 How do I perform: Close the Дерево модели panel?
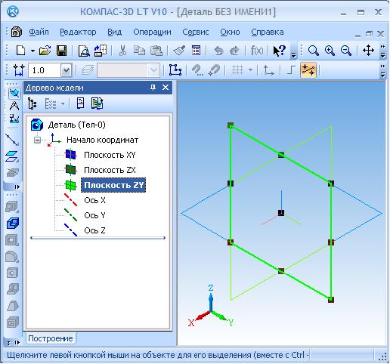coord(166,88)
